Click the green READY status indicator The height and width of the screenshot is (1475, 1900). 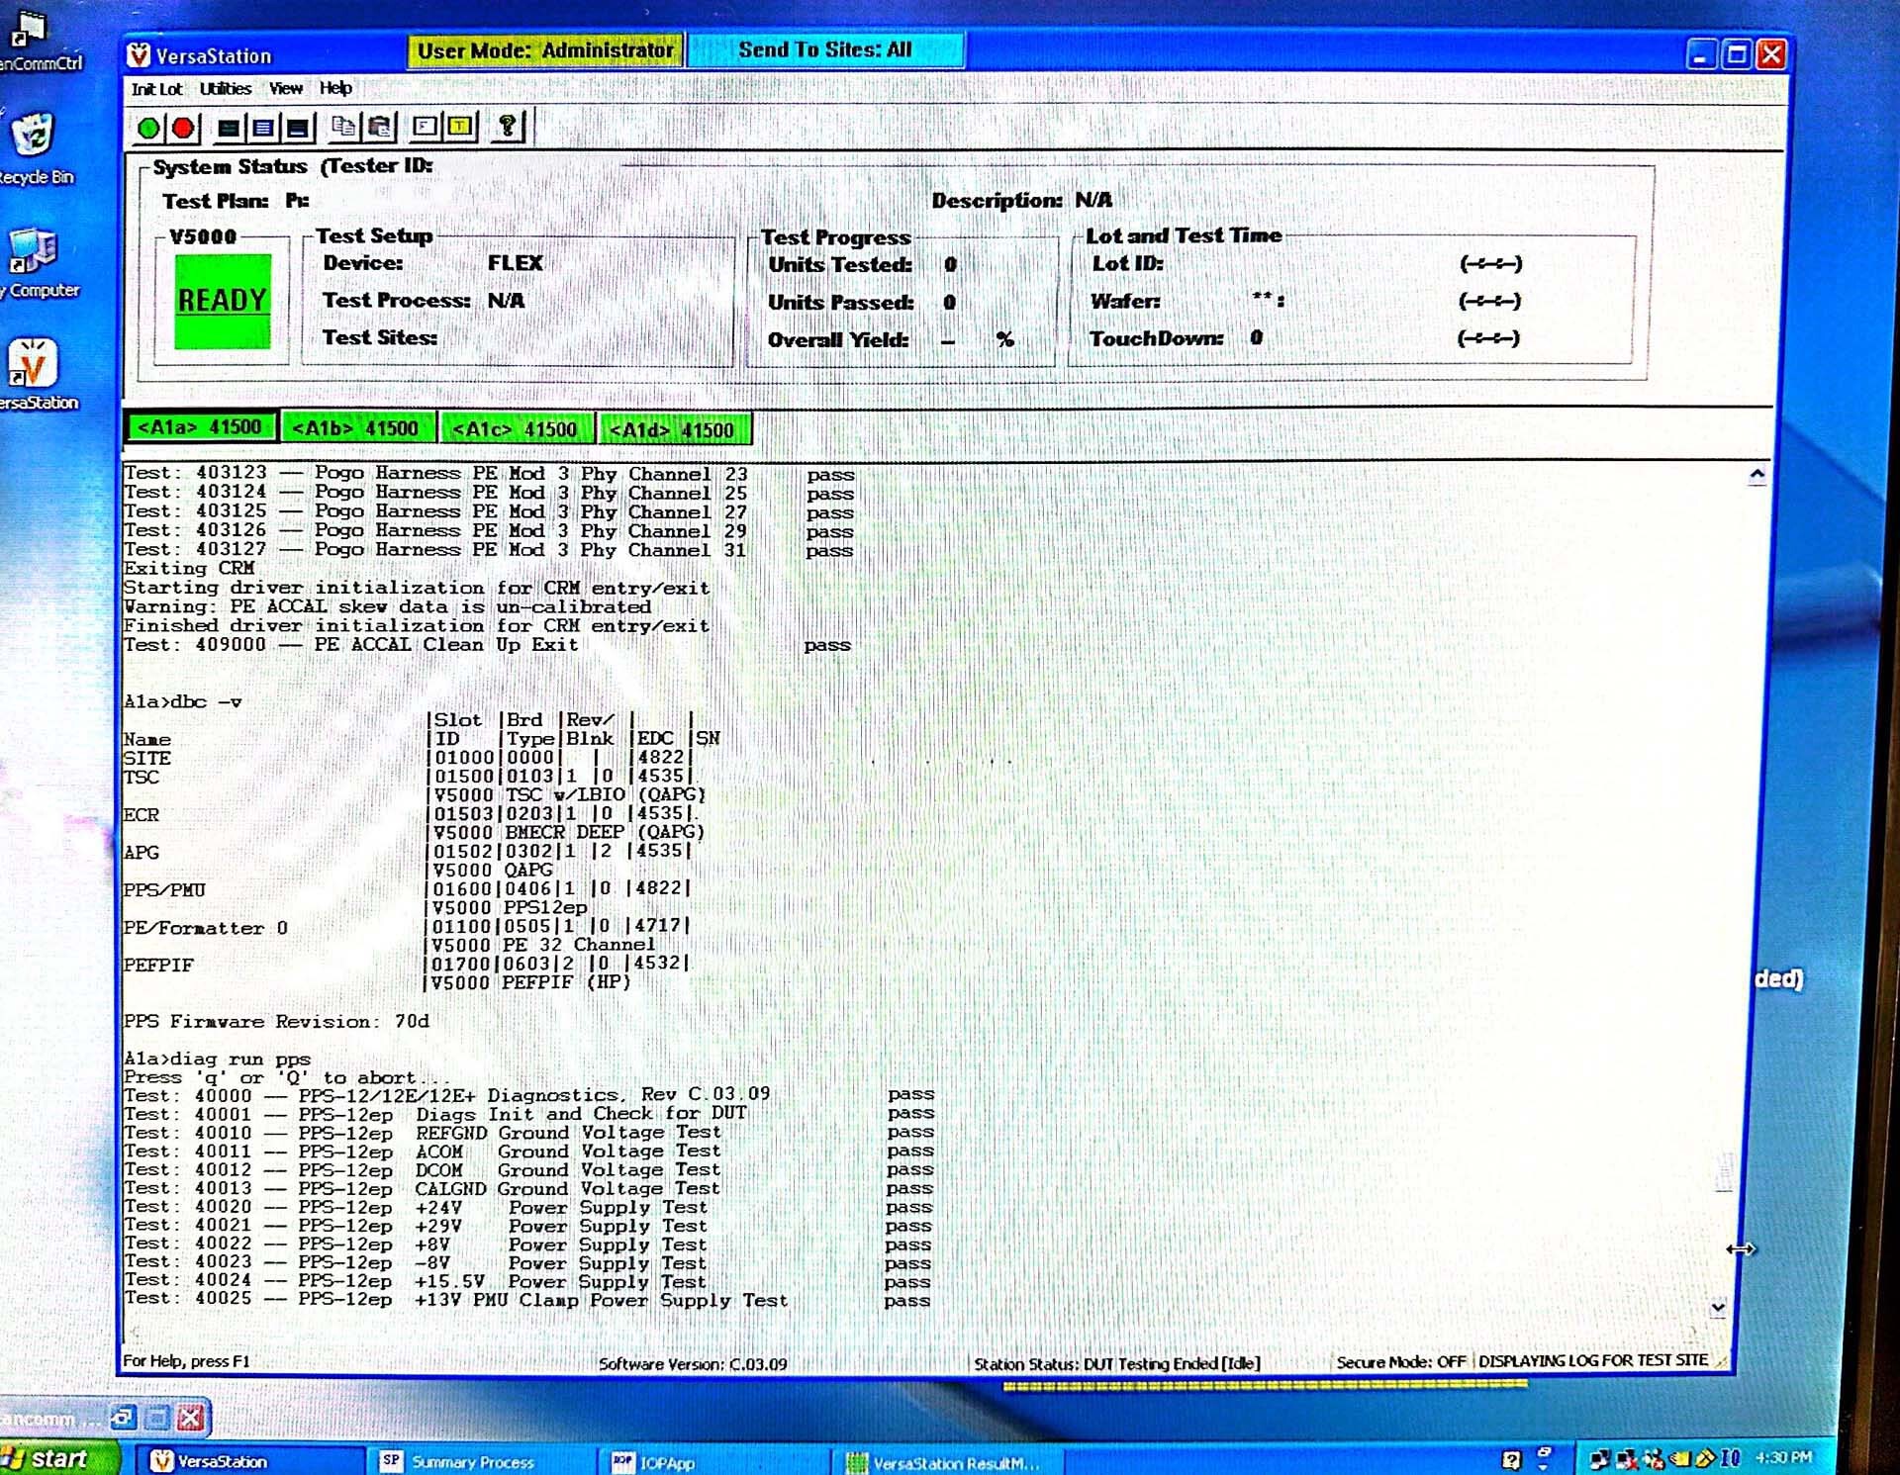pos(223,301)
